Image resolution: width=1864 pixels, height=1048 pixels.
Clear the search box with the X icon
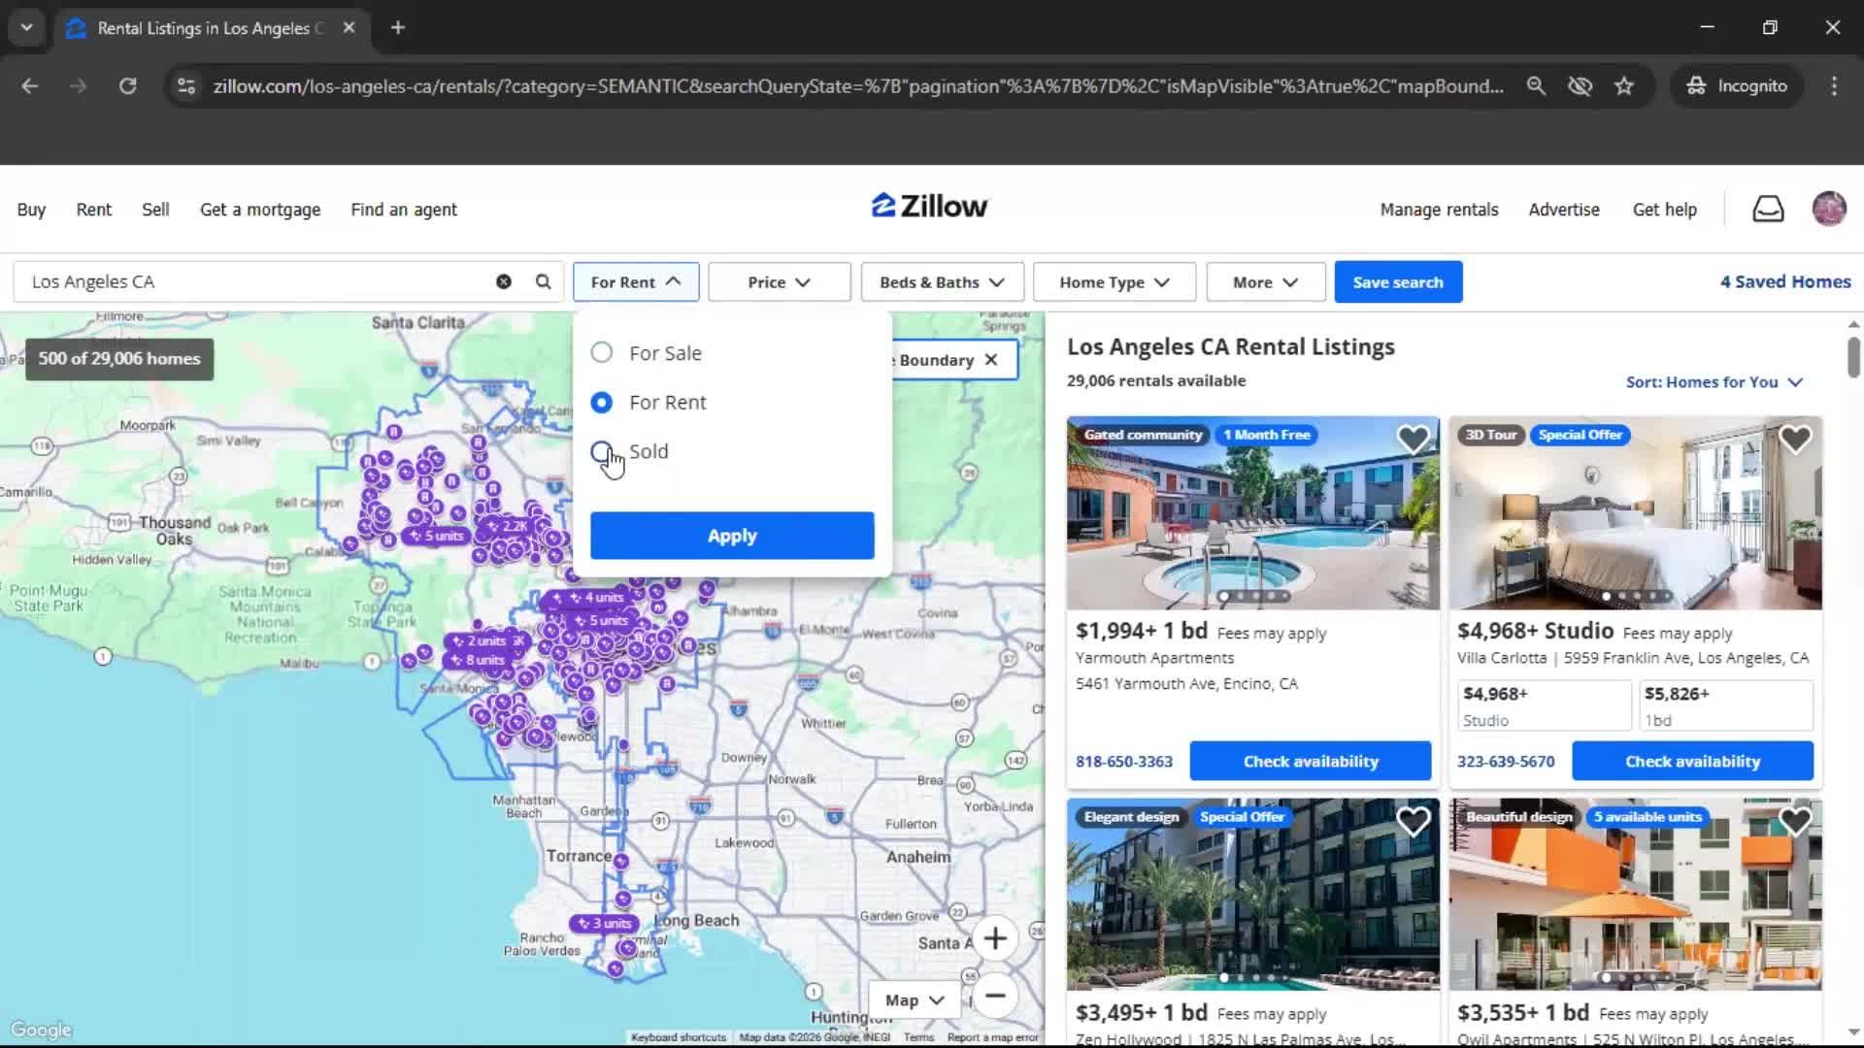(x=503, y=281)
